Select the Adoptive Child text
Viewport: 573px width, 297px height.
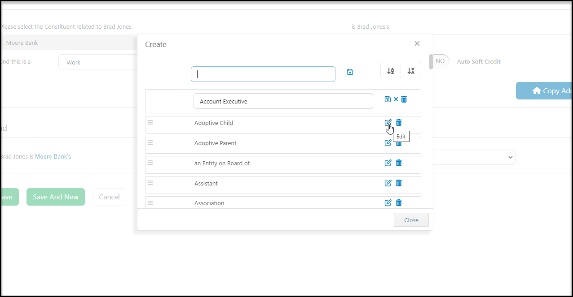tap(214, 123)
